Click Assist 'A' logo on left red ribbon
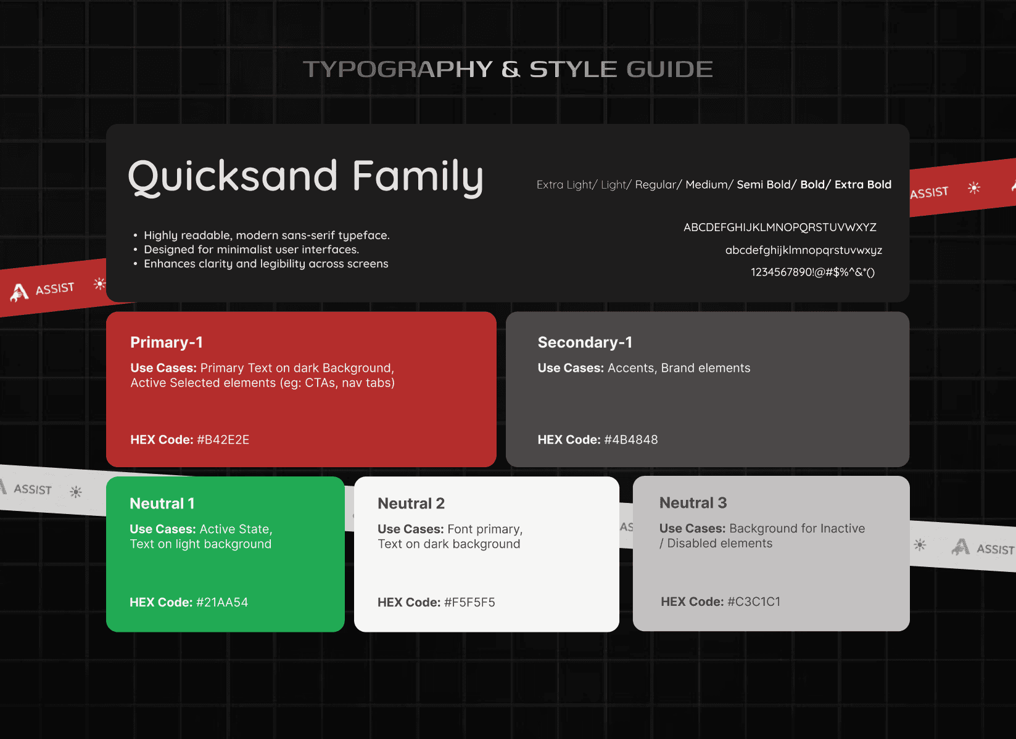Image resolution: width=1016 pixels, height=739 pixels. pyautogui.click(x=19, y=292)
